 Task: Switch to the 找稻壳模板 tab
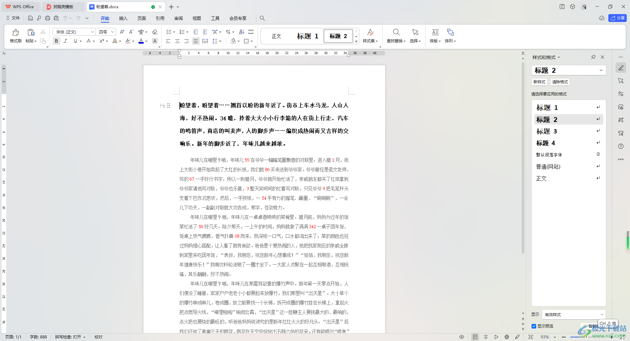(63, 7)
